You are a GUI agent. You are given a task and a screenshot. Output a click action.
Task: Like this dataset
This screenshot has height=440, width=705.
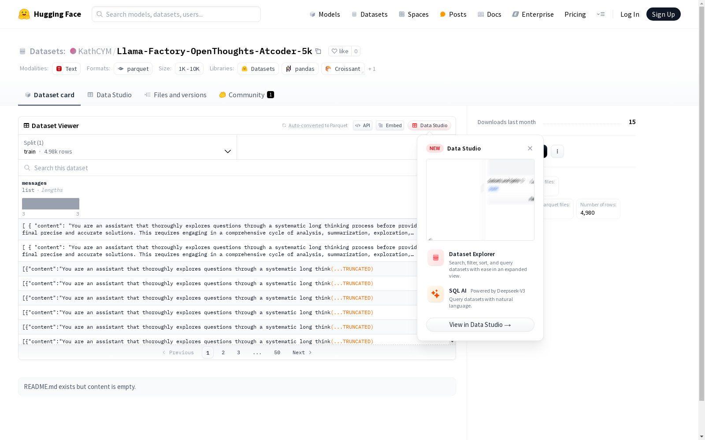pos(340,51)
